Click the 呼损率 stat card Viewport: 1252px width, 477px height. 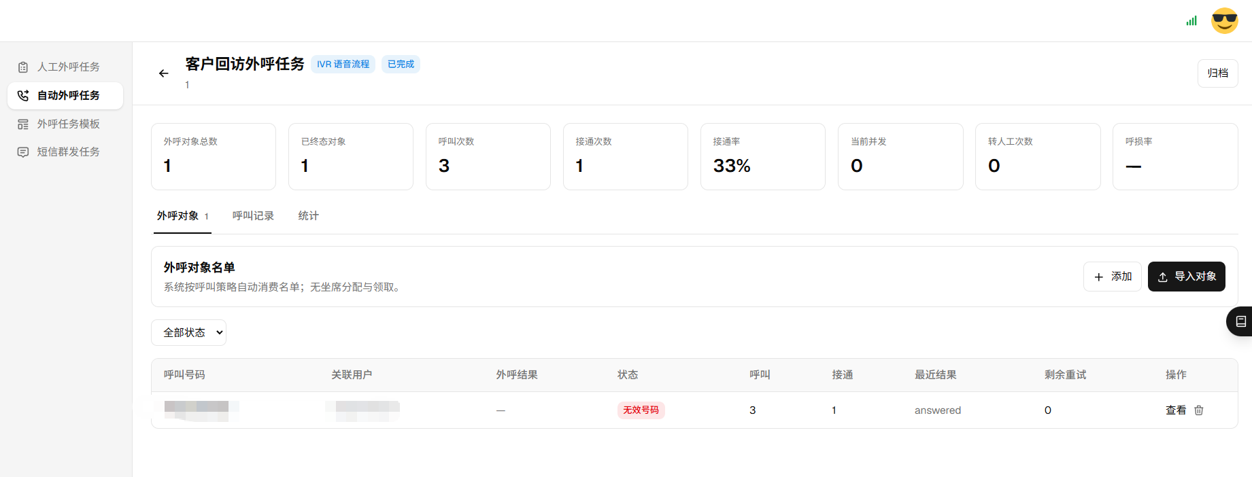pos(1175,156)
